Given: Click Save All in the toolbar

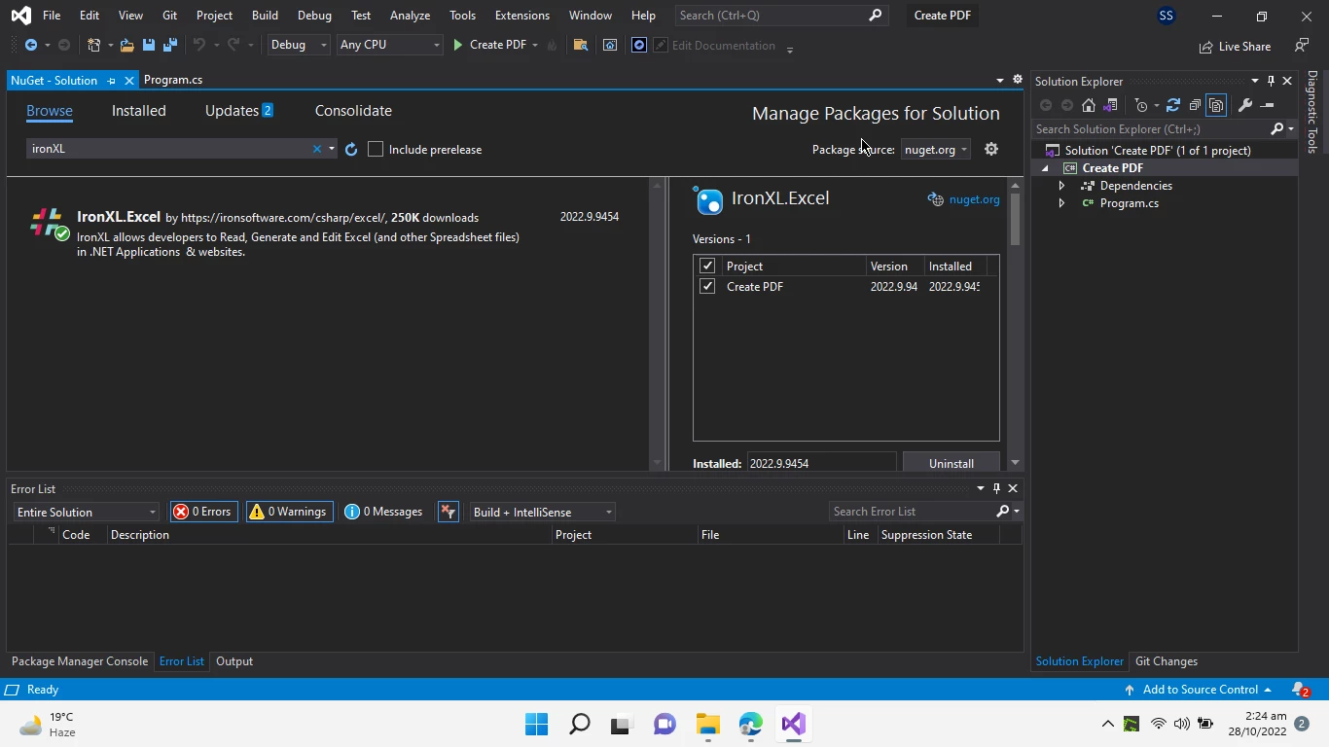Looking at the screenshot, I should (169, 45).
